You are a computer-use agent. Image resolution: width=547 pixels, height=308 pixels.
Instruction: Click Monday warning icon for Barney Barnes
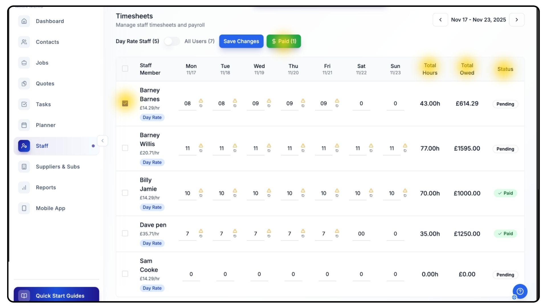[201, 101]
